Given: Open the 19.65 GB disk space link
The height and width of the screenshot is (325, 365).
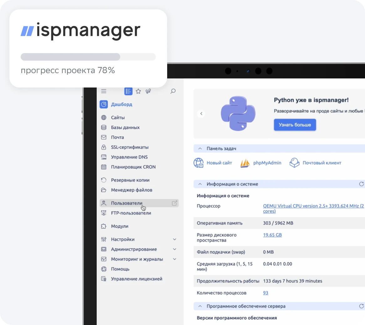Looking at the screenshot, I should [272, 235].
